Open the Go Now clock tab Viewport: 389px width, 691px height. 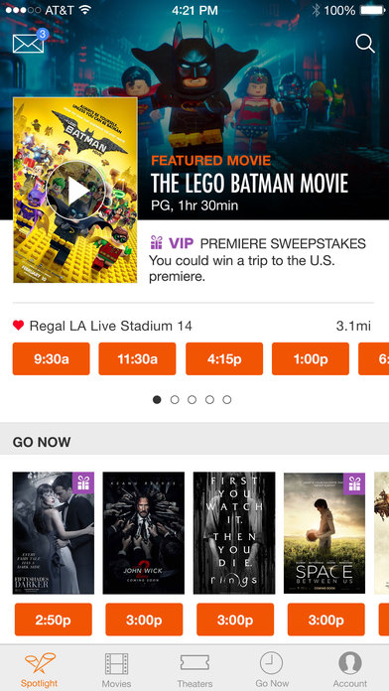(x=272, y=670)
